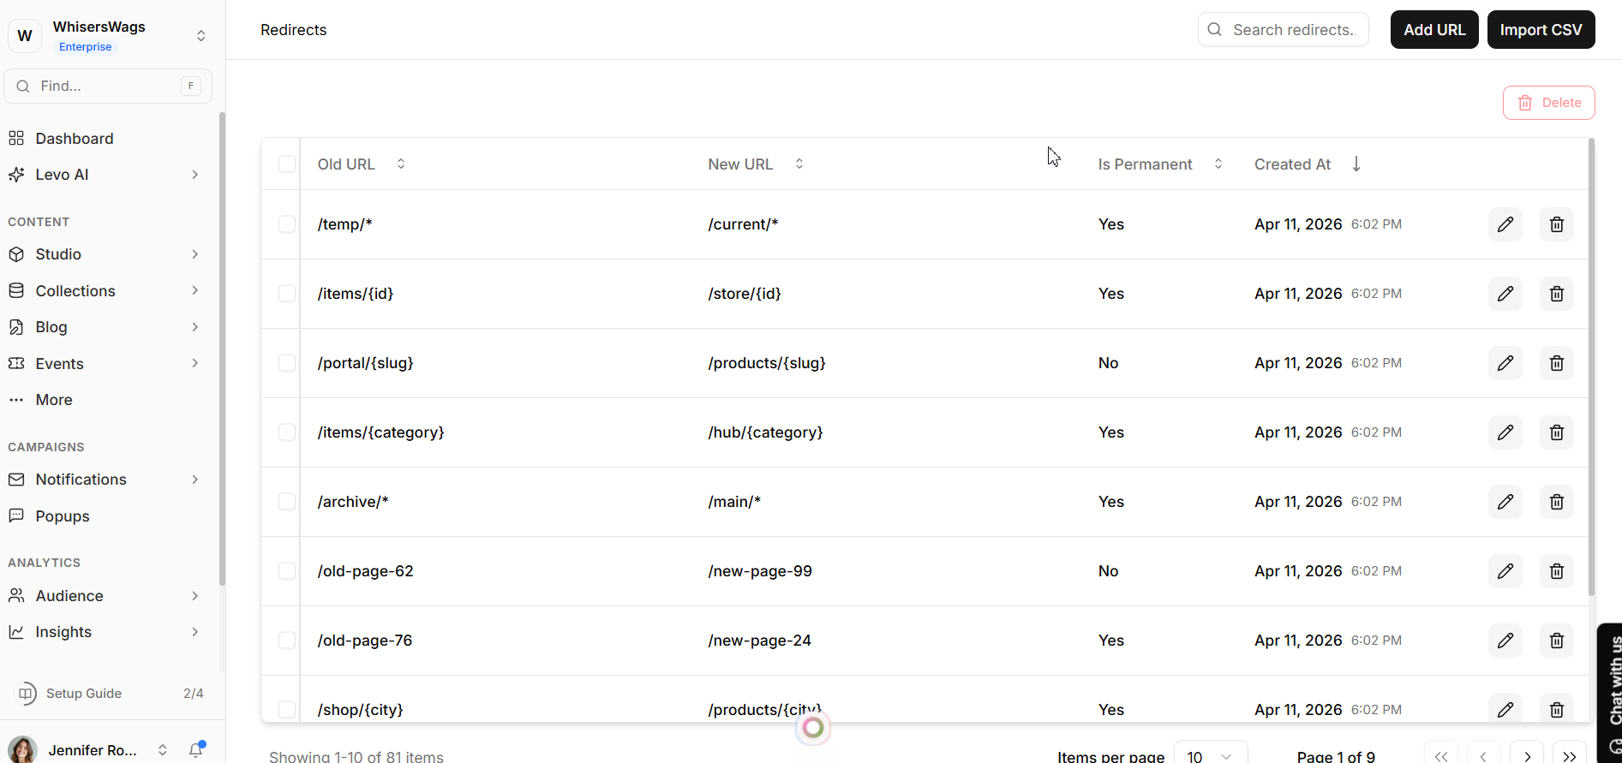
Task: Go to next page of redirects
Action: pos(1526,755)
